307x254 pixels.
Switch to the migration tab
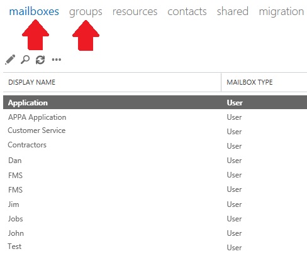281,12
